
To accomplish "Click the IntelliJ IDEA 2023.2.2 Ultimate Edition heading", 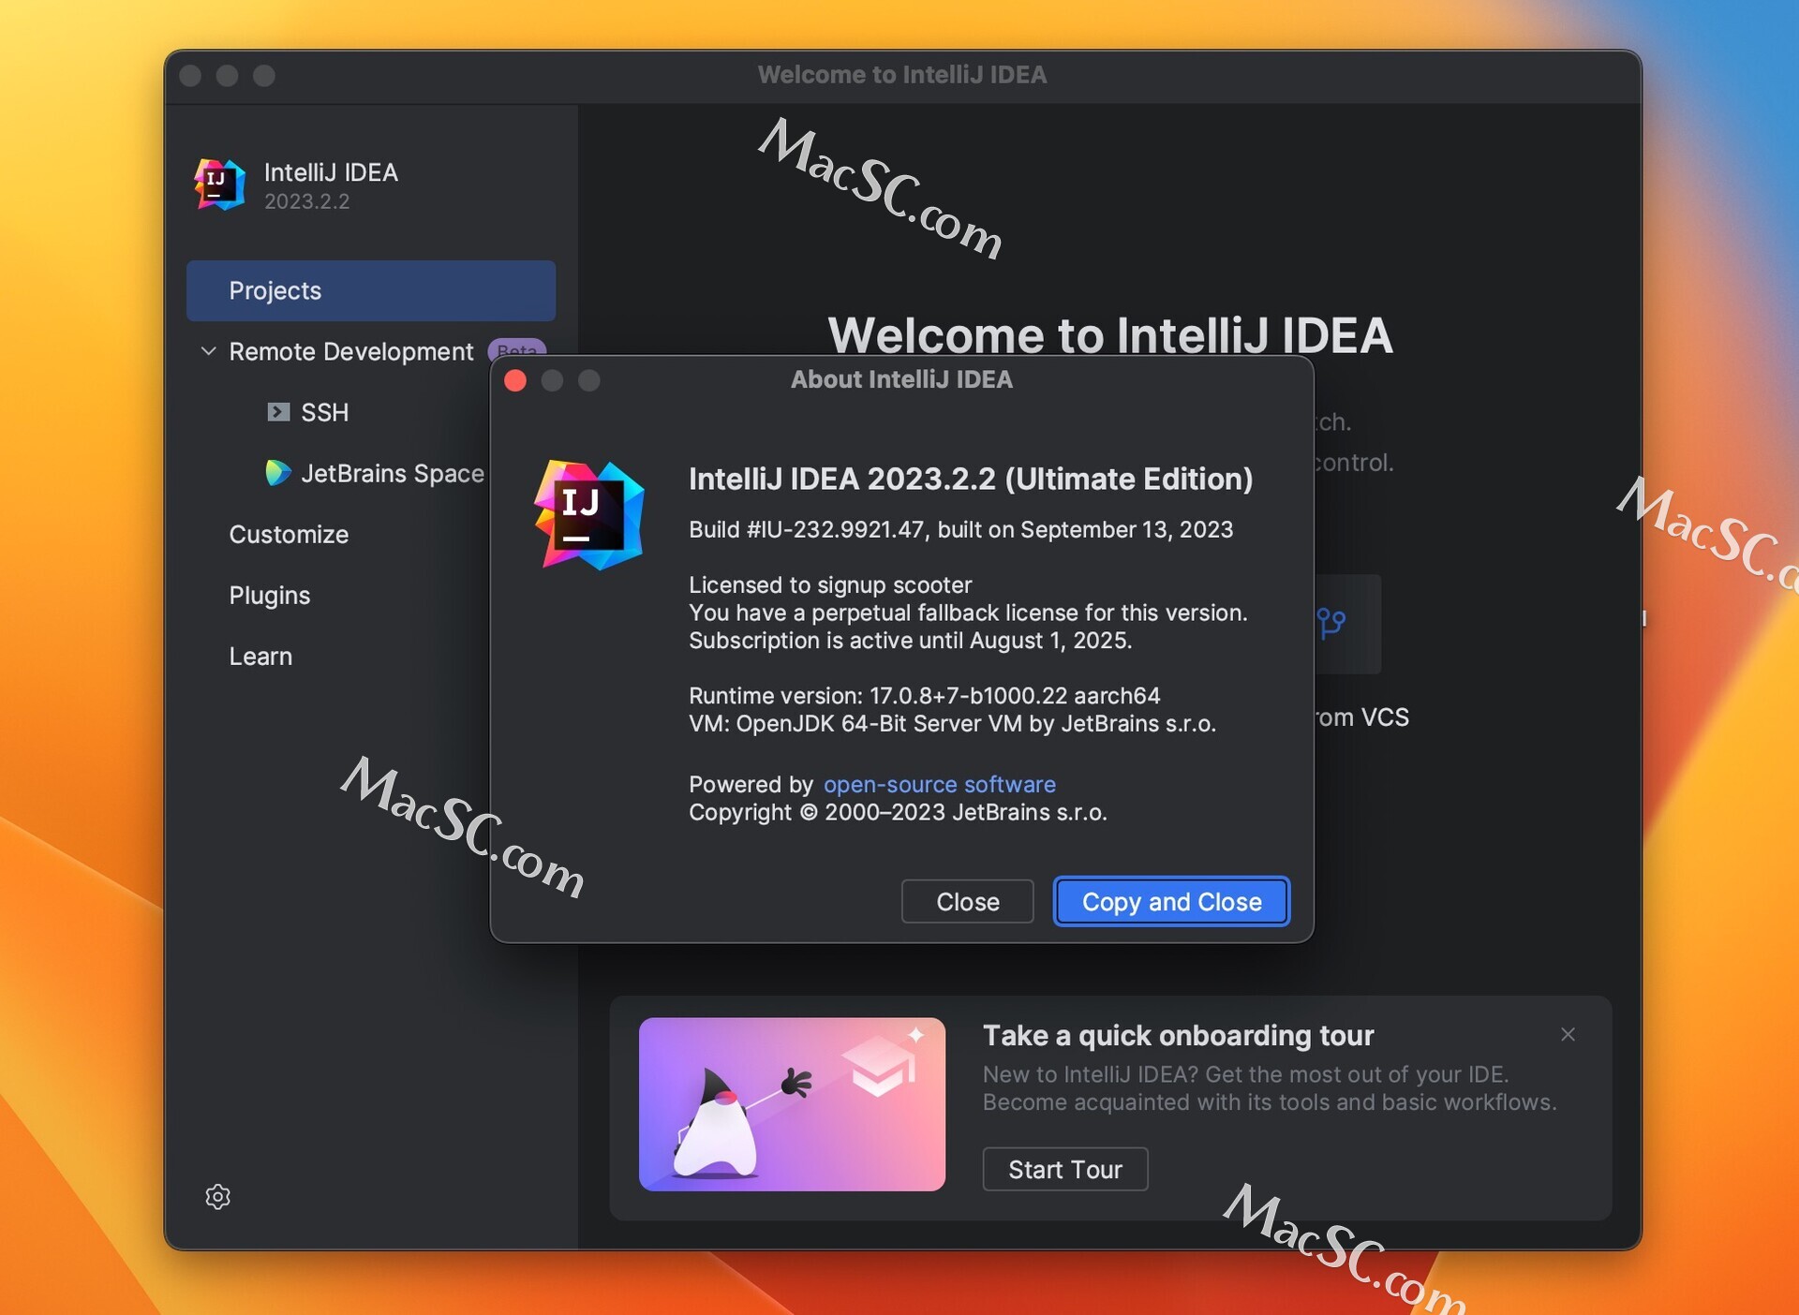I will [971, 479].
